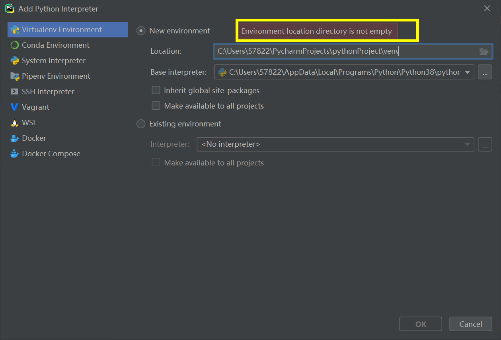Select the Existing environment radio button
The width and height of the screenshot is (501, 340).
tap(141, 124)
